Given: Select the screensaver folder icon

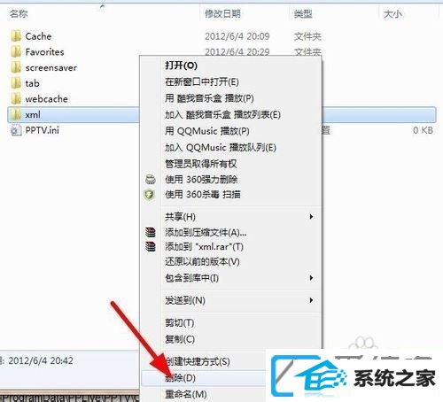Looking at the screenshot, I should (x=16, y=67).
